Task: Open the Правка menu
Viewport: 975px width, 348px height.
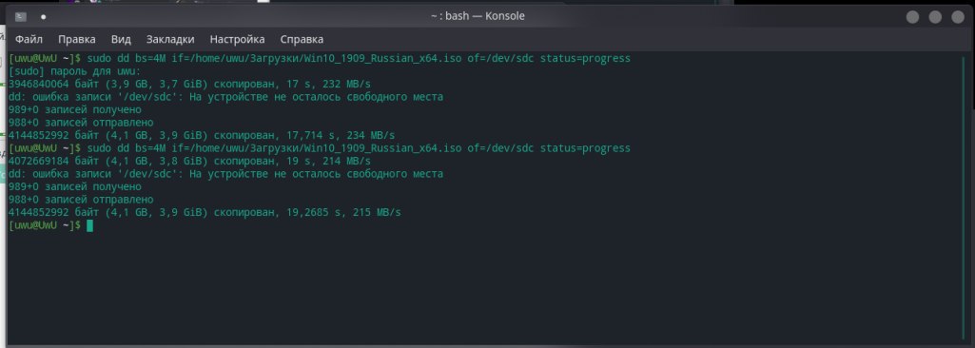Action: coord(77,39)
